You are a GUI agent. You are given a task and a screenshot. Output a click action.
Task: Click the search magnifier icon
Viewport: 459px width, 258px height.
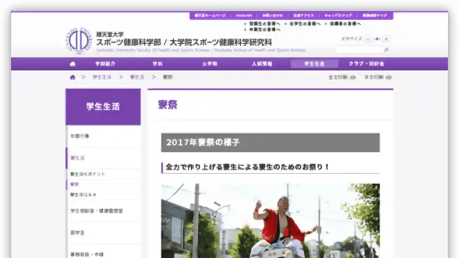386,50
